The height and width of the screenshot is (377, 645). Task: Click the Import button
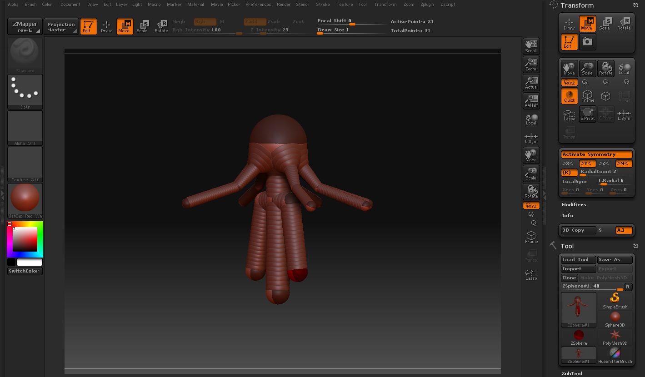coord(578,269)
